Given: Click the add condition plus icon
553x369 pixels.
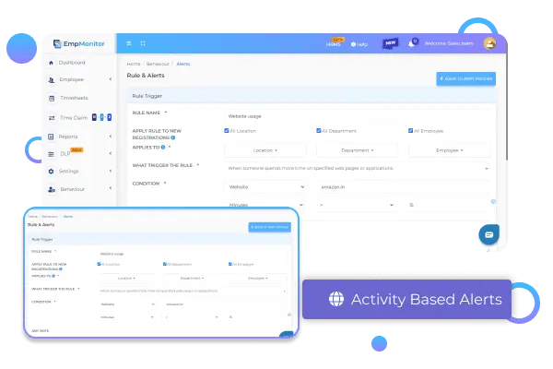Looking at the screenshot, I should click(493, 201).
